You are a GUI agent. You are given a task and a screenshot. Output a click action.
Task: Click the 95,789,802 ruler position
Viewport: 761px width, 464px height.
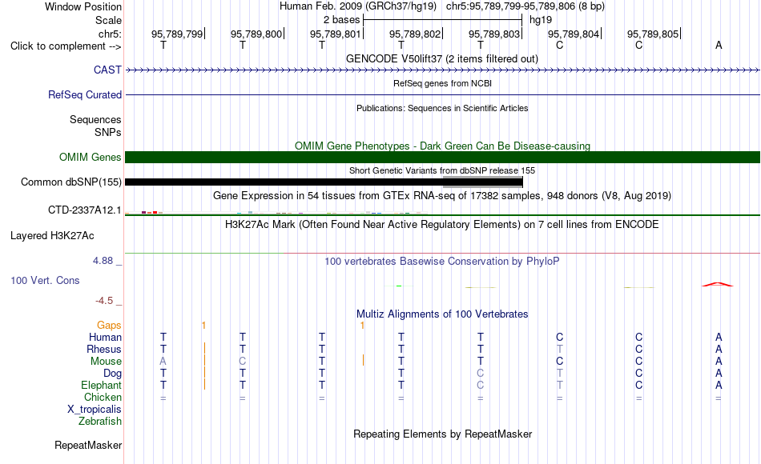click(x=415, y=34)
